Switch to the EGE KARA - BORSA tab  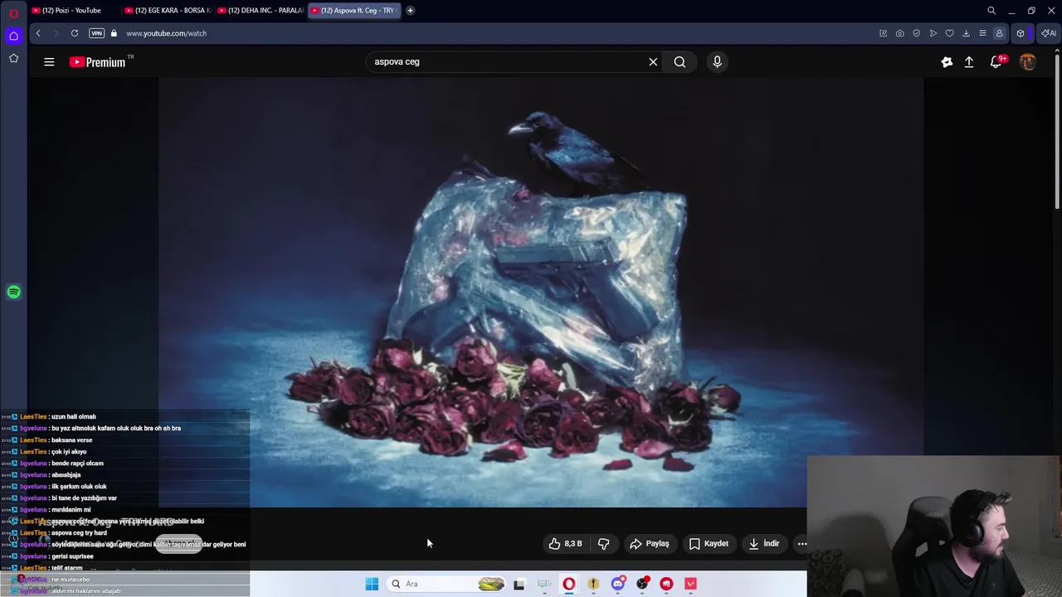(167, 10)
